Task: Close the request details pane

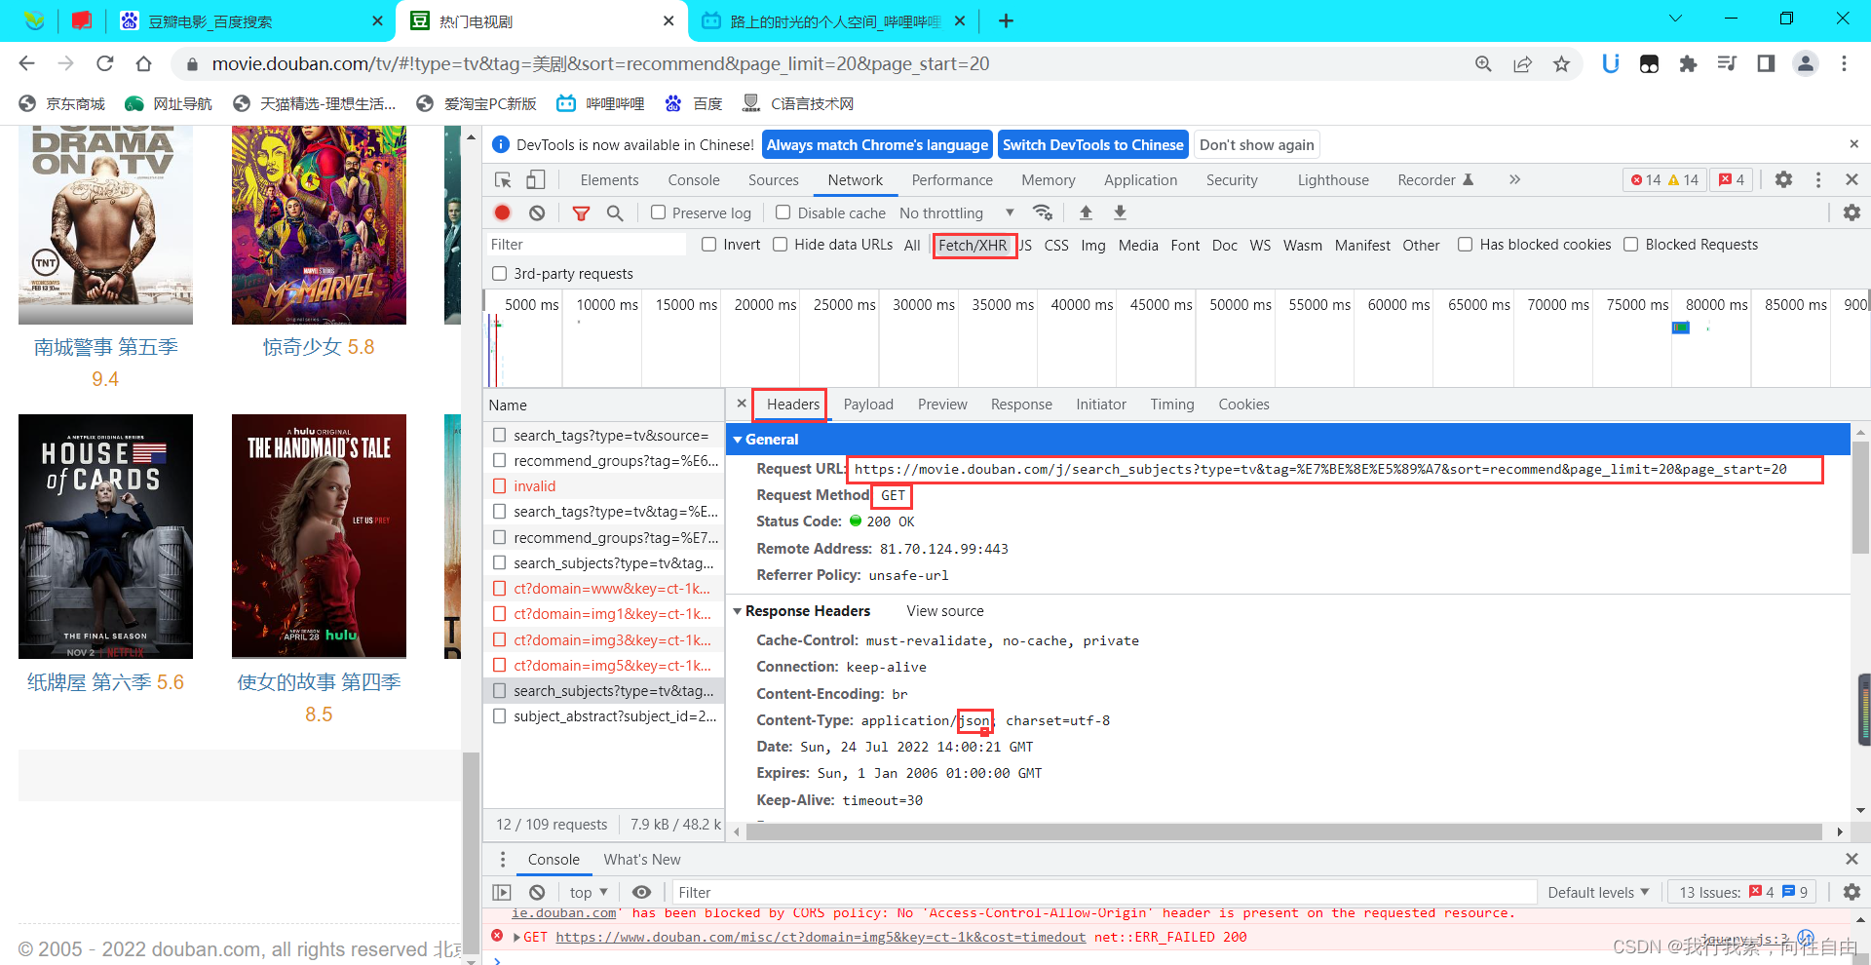Action: 741,404
